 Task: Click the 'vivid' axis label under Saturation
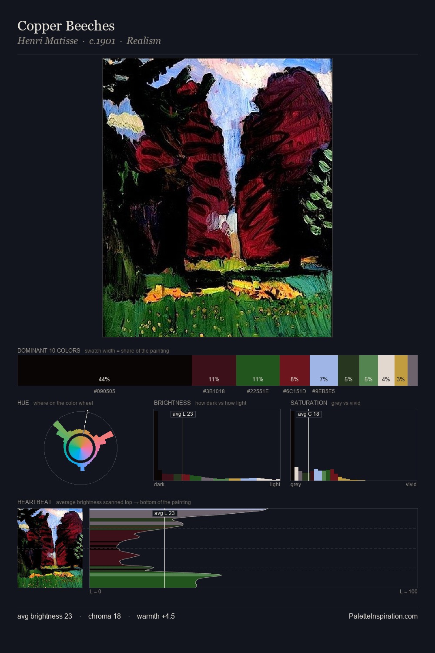click(x=411, y=485)
